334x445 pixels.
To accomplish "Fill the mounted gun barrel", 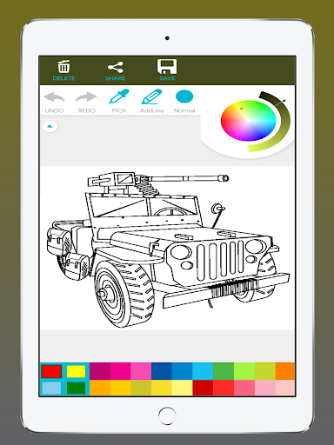I will point(189,179).
